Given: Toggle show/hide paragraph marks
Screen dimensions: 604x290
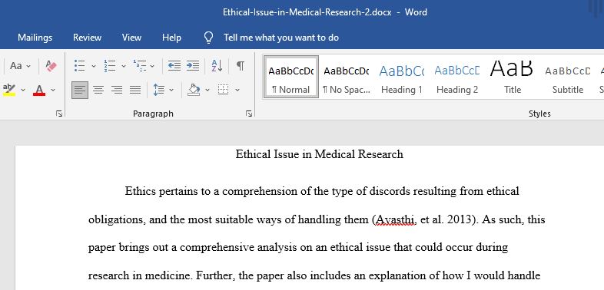Looking at the screenshot, I should point(241,66).
